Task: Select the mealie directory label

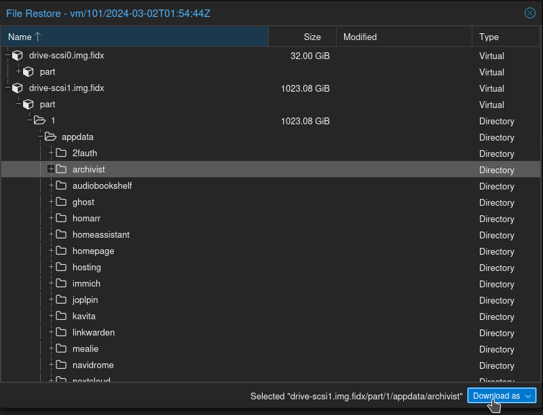Action: (x=86, y=349)
